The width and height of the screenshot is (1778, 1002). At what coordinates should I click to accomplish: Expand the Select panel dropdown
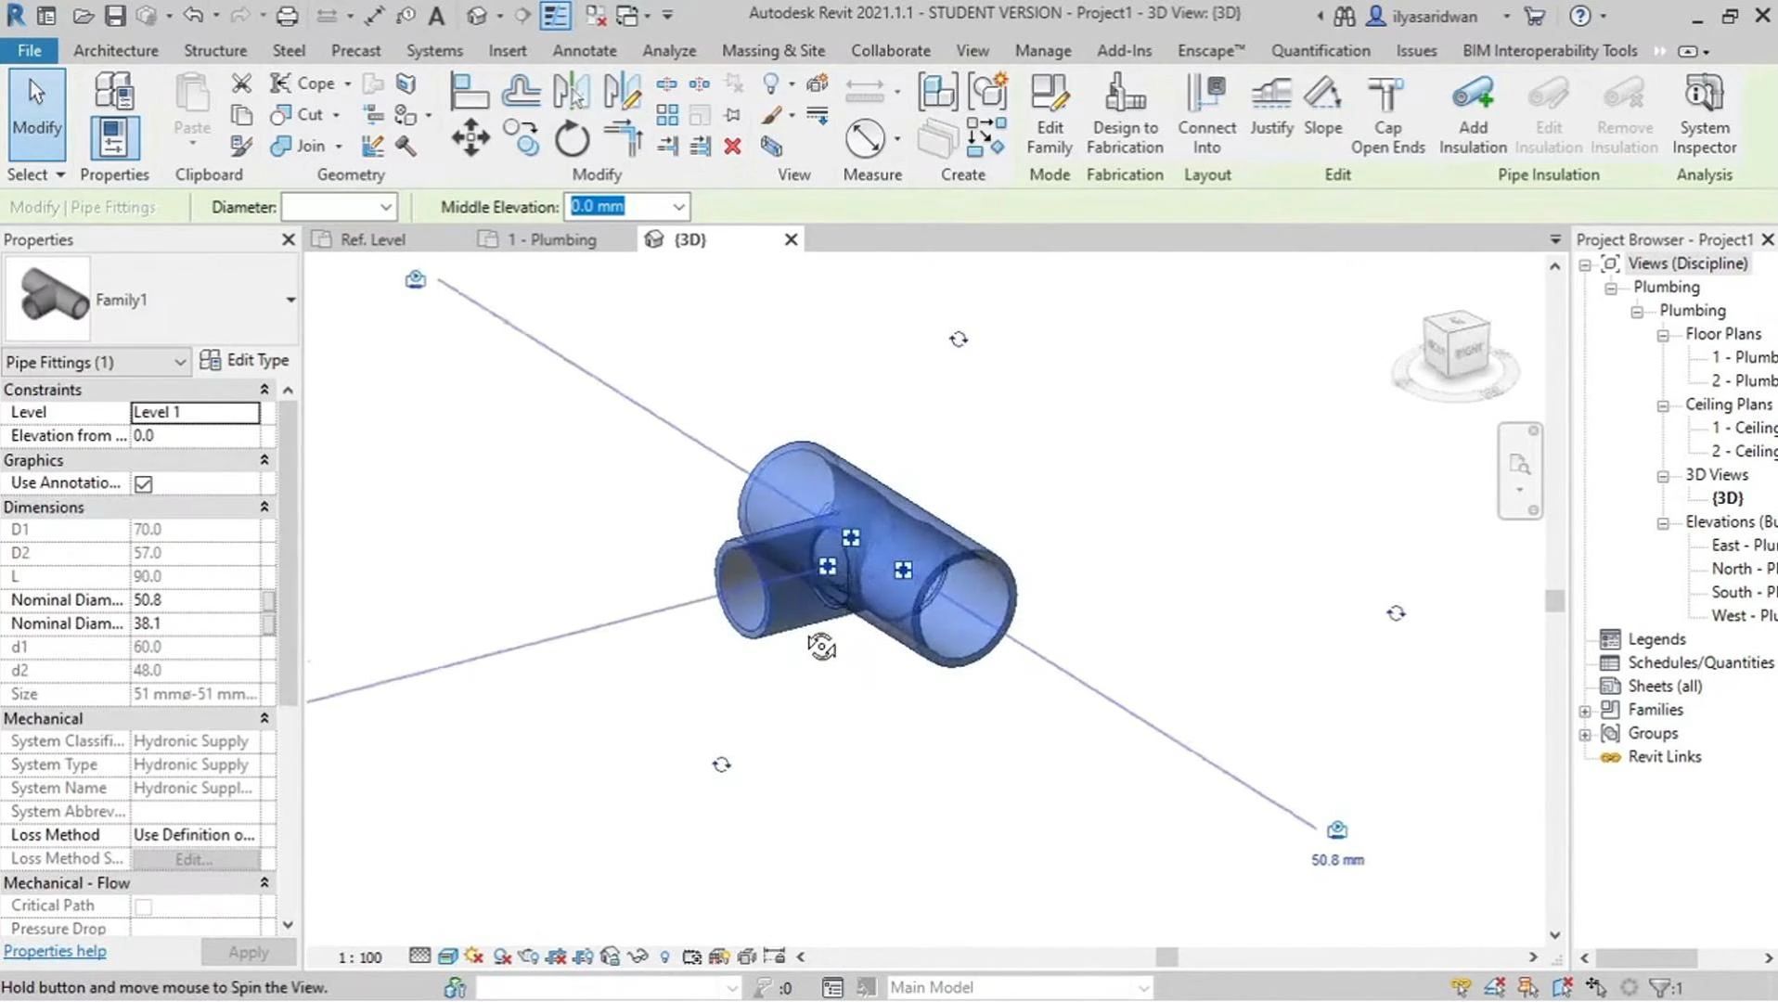pos(36,174)
